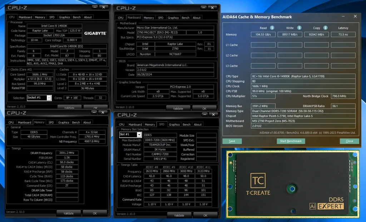Click the empty L1 Cache Read field
This screenshot has width=366, height=222.
263,45
